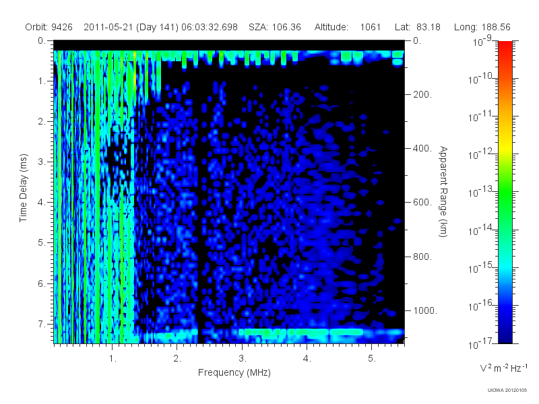Click the time delay tick label '0.'
Screen dimensions: 539x404
coord(42,41)
